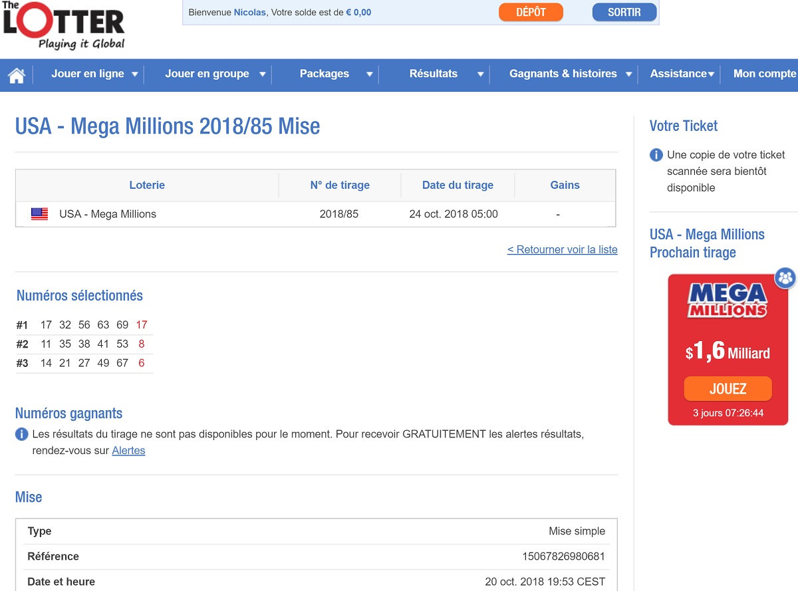The width and height of the screenshot is (798, 591).
Task: Click TheLotter logo
Action: [64, 25]
